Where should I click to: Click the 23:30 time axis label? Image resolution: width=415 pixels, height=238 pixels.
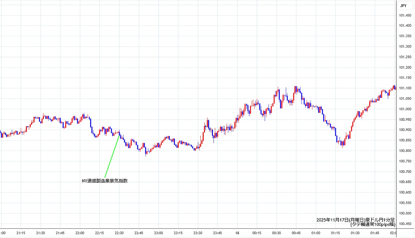198,233
